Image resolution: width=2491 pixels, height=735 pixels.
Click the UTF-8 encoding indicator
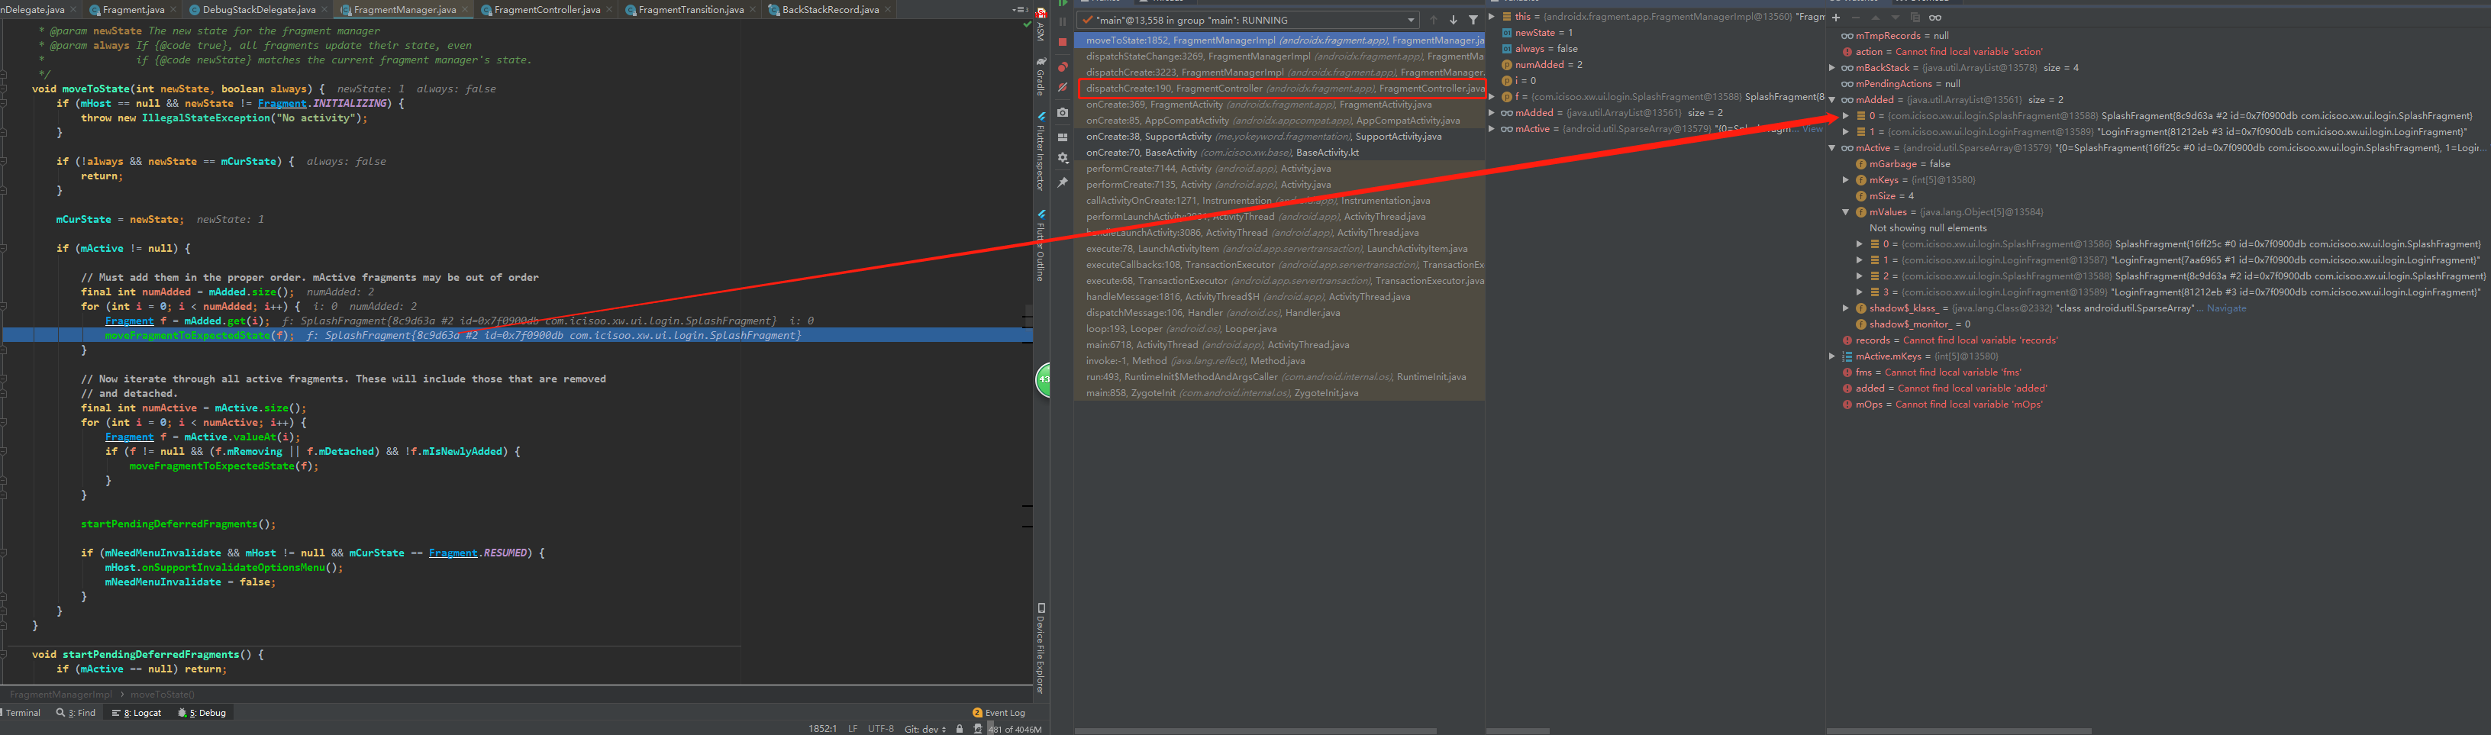tap(881, 729)
